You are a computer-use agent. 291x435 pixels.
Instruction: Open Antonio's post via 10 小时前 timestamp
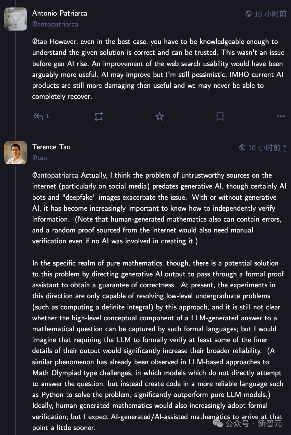(x=270, y=14)
